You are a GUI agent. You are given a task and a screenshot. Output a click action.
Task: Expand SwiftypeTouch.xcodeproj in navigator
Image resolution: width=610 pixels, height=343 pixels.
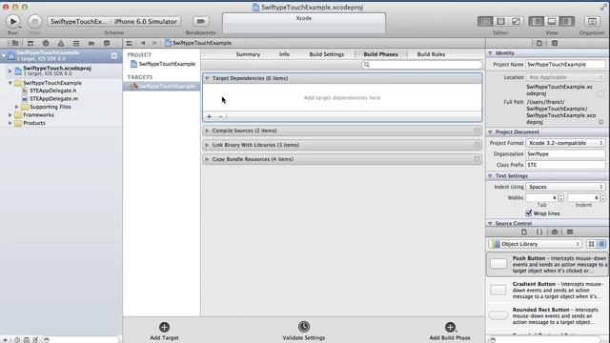point(10,71)
